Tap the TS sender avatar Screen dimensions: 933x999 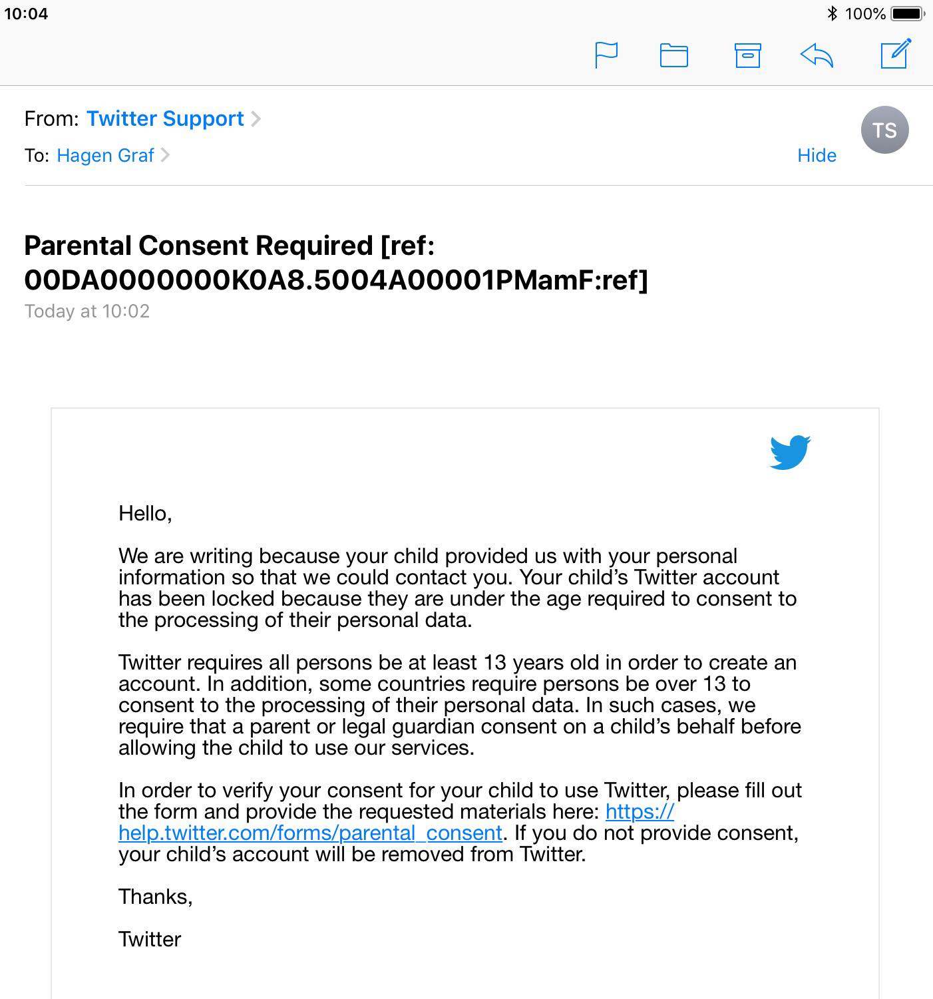(x=884, y=130)
